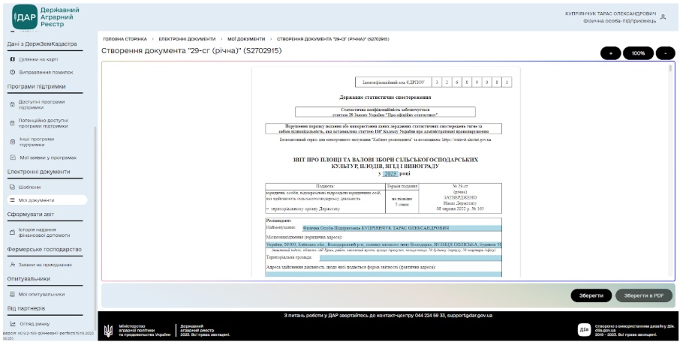This screenshot has height=342, width=683.
Task: Click contact-centre text in footer
Action: click(388, 316)
